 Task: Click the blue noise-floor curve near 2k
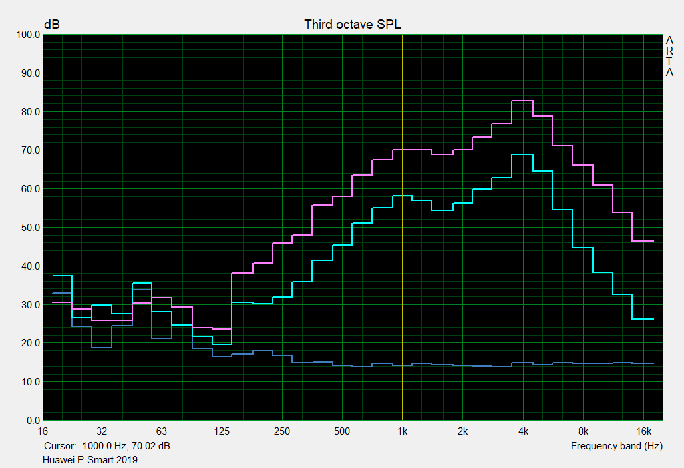(x=462, y=365)
